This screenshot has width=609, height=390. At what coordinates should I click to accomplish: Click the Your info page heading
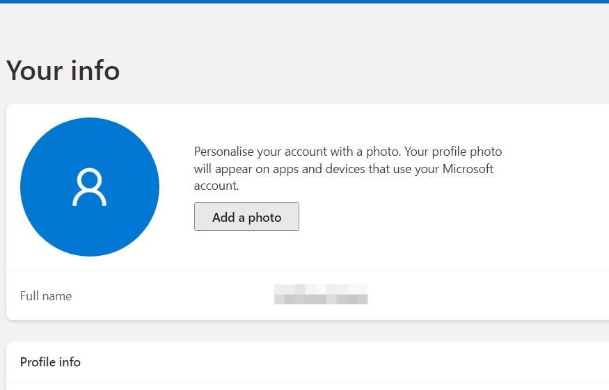pos(63,70)
